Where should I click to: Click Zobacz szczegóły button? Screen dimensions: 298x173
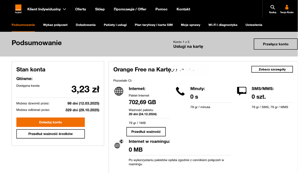272,69
